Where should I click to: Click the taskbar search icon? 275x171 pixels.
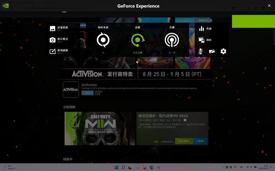pyautogui.click(x=123, y=167)
